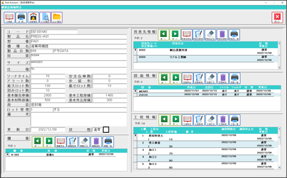The width and height of the screenshot is (287, 178).
Task: Click the square box beside the 通常 status field
Action: (106, 130)
